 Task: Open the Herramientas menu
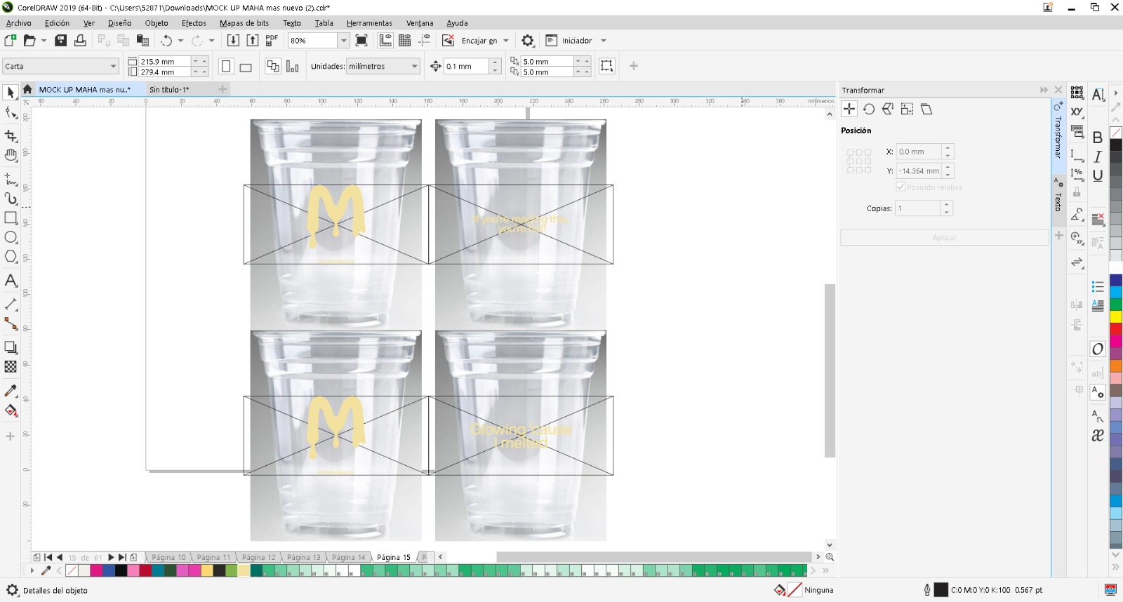click(369, 23)
